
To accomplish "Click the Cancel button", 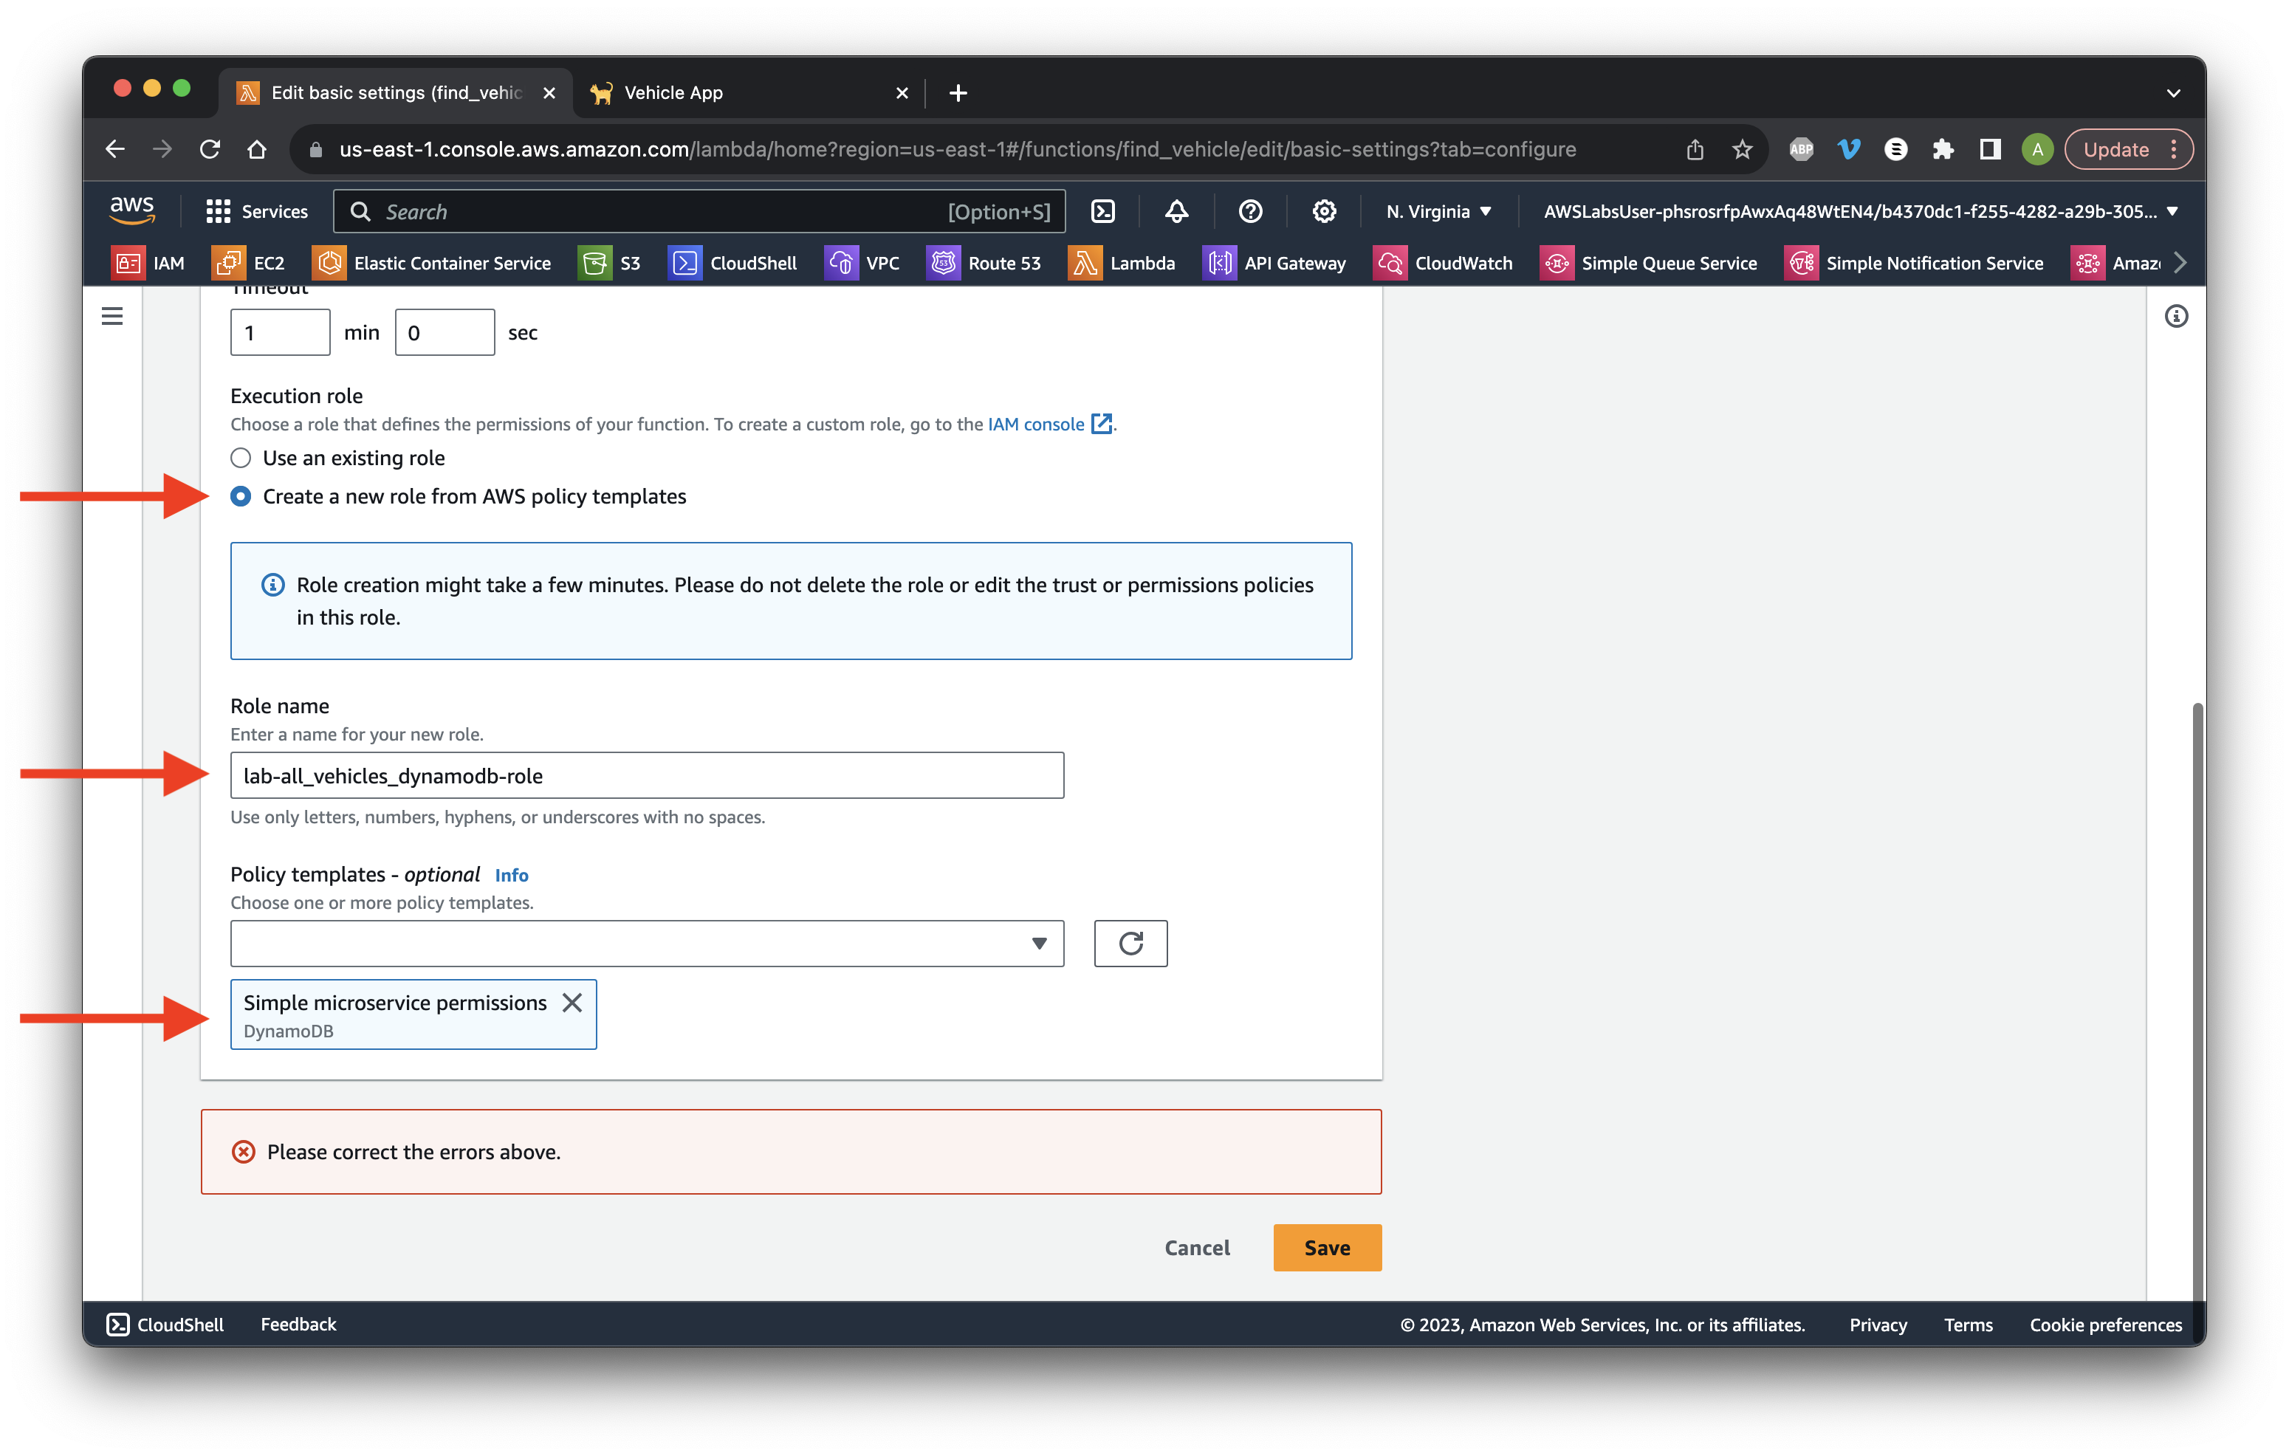I will 1197,1247.
